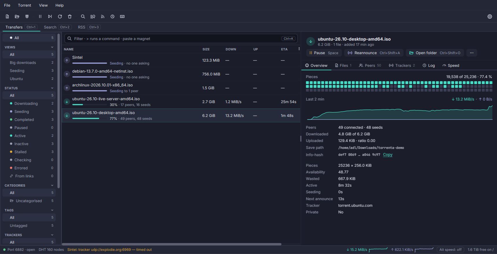The height and width of the screenshot is (254, 497).
Task: Click the open folder toolbar icon
Action: pyautogui.click(x=17, y=16)
